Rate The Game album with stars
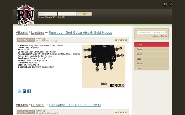The width and height of the screenshot is (185, 115). (121, 112)
